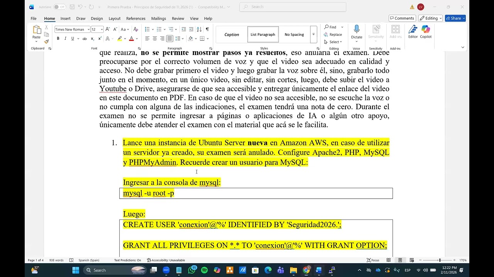This screenshot has height=277, width=494.
Task: Collapse the ribbon with chevron
Action: (x=463, y=47)
